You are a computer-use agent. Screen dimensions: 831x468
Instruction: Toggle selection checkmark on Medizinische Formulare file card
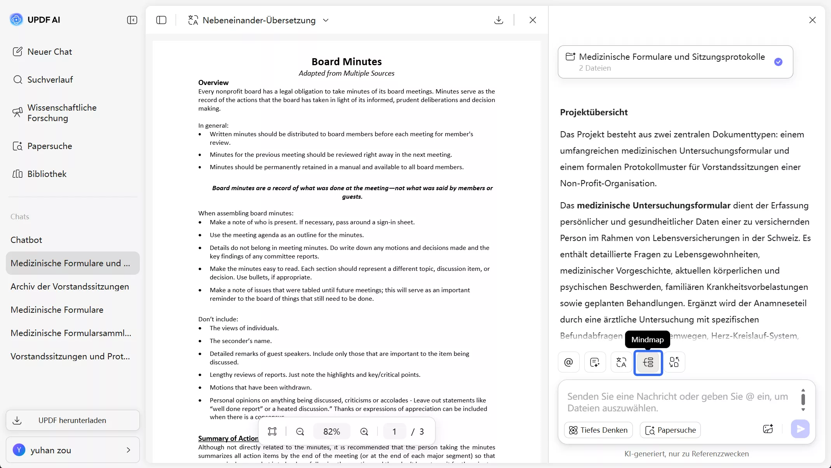(779, 62)
